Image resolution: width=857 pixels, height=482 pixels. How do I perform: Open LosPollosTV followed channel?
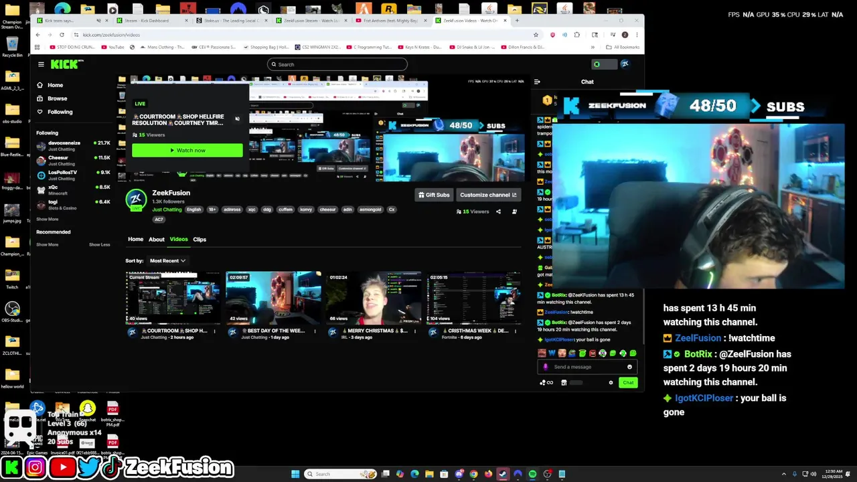[x=73, y=175]
